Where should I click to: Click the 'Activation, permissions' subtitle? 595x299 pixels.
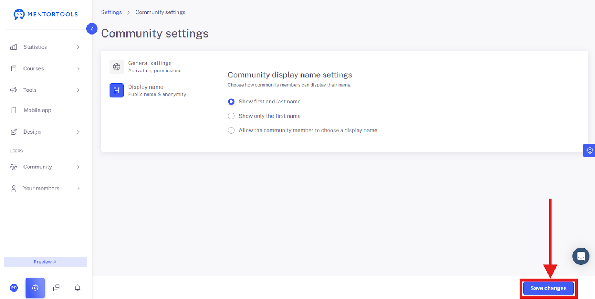pos(155,71)
